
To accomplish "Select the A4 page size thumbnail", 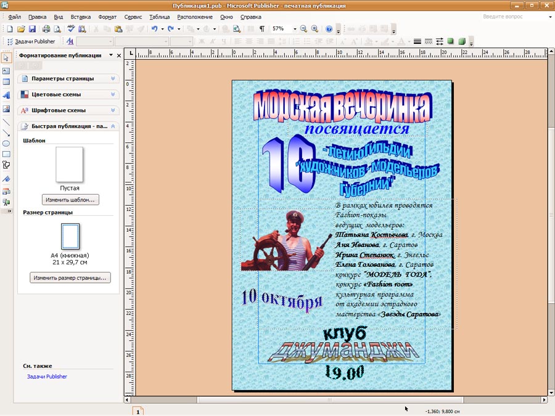I will point(70,236).
